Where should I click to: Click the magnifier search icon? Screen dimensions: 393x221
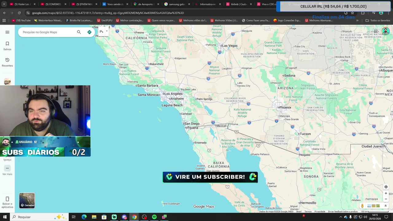pyautogui.click(x=79, y=32)
